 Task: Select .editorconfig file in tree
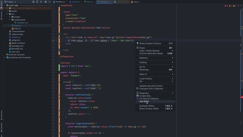coord(17,34)
